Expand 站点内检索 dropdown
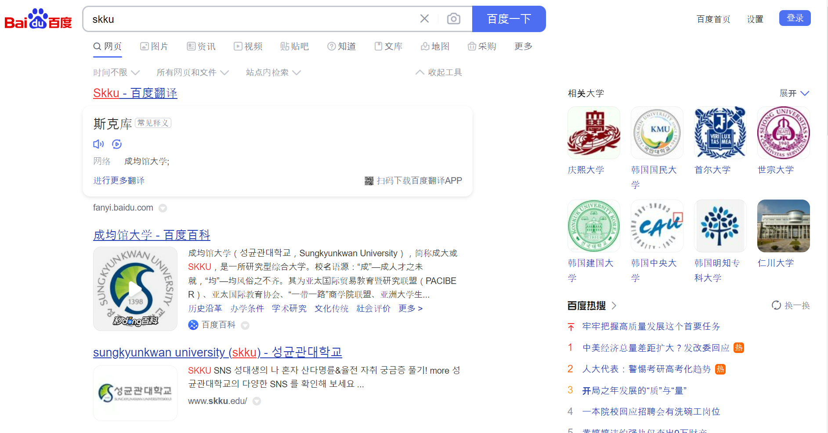The width and height of the screenshot is (828, 433). pos(273,72)
